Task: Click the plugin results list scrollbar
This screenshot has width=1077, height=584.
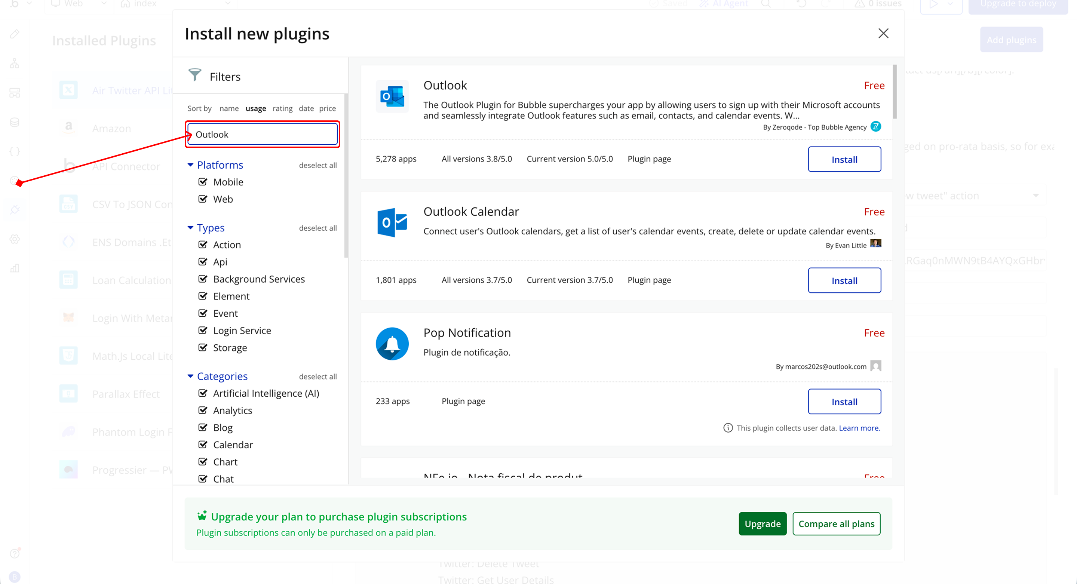Action: click(x=895, y=92)
